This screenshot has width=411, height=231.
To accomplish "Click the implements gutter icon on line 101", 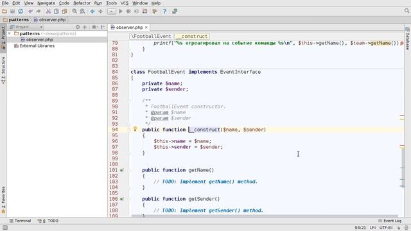I will [x=121, y=170].
